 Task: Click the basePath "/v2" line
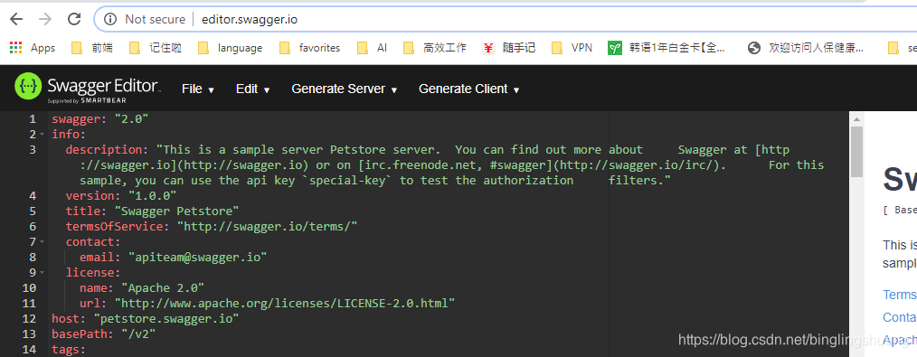click(103, 334)
